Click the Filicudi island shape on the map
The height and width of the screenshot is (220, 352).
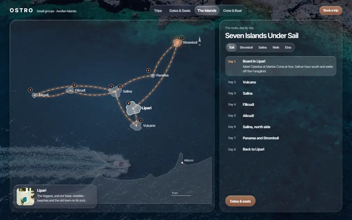70,90
